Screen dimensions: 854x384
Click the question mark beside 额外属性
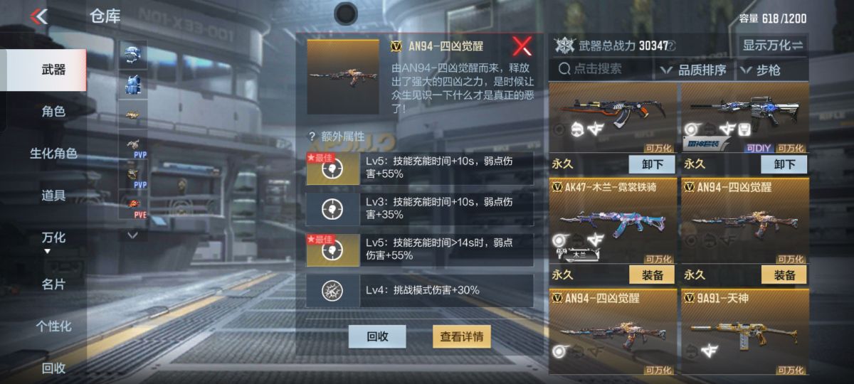point(312,137)
